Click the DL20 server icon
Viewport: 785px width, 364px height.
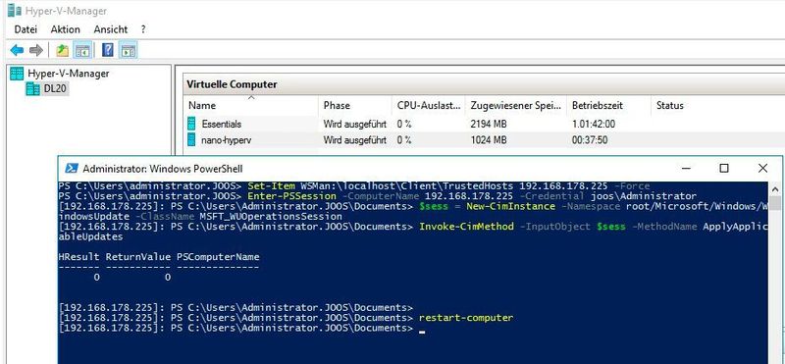tap(33, 89)
